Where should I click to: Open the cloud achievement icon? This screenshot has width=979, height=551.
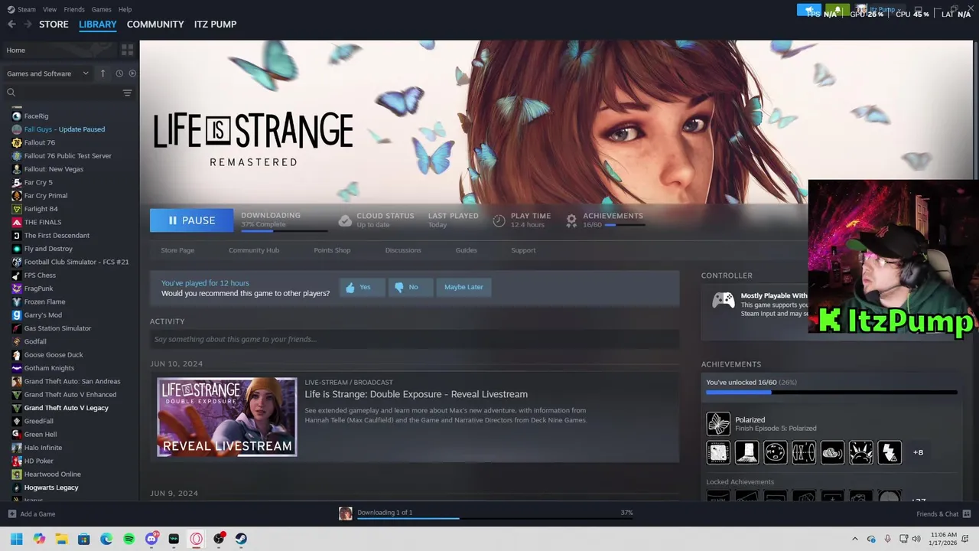tap(832, 452)
